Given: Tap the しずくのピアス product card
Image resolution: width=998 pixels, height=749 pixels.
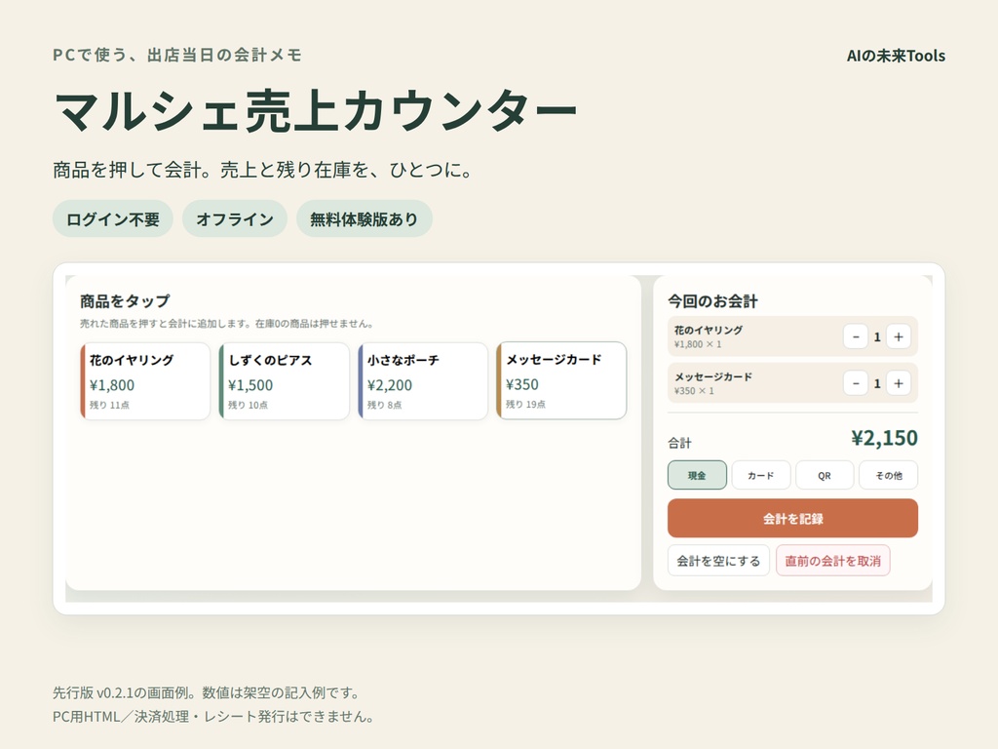Looking at the screenshot, I should click(284, 381).
